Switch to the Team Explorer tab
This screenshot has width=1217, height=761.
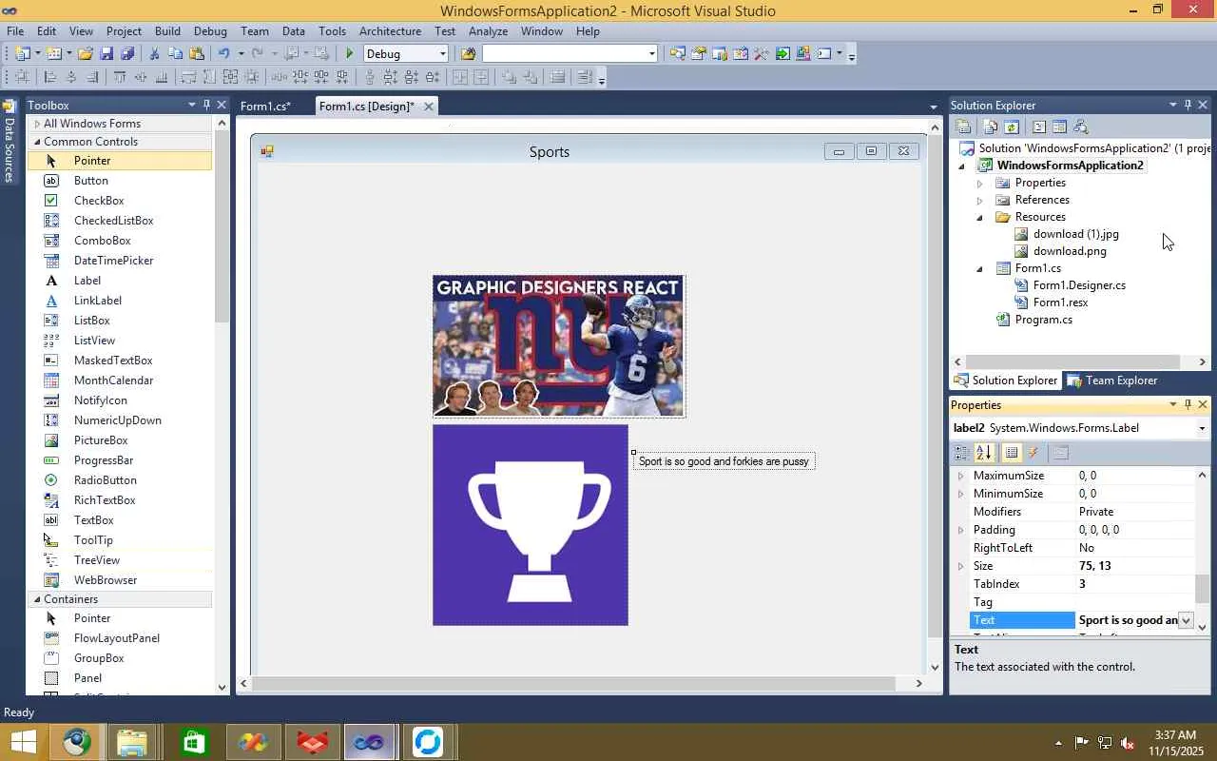click(x=1112, y=380)
